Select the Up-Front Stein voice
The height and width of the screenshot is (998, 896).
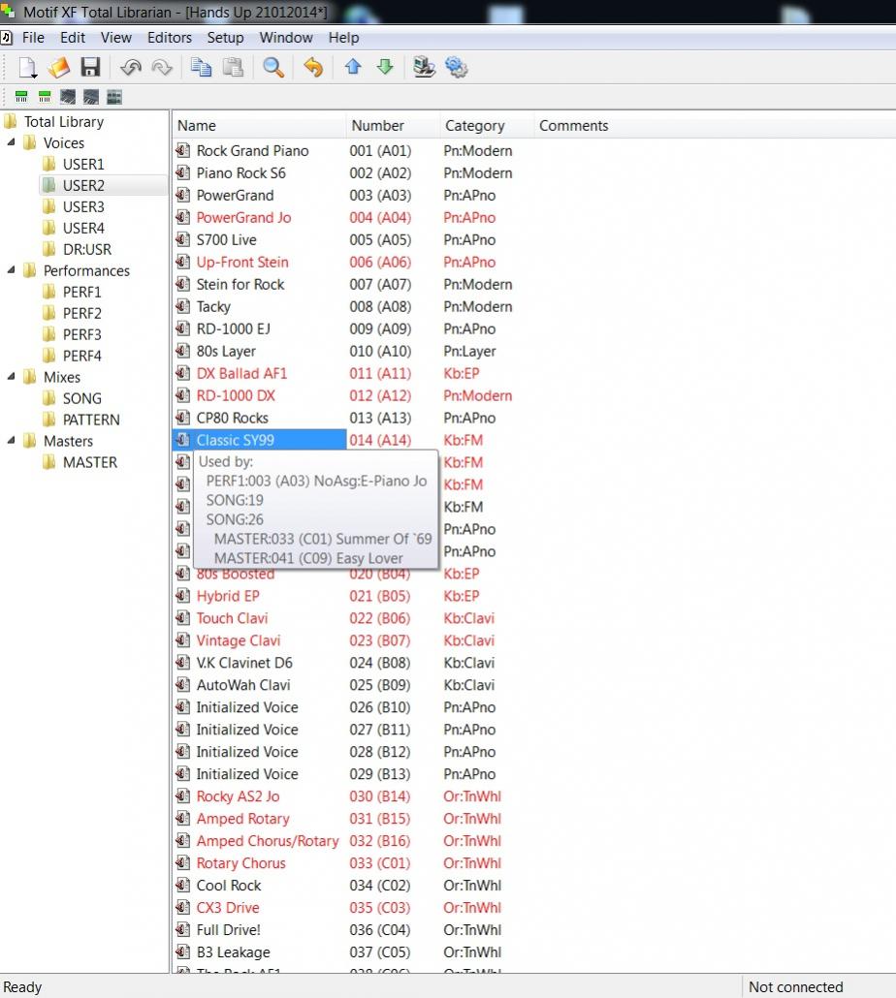[242, 263]
